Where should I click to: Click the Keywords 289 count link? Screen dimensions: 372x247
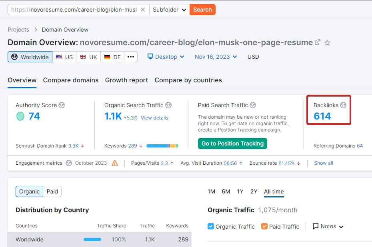(x=133, y=146)
